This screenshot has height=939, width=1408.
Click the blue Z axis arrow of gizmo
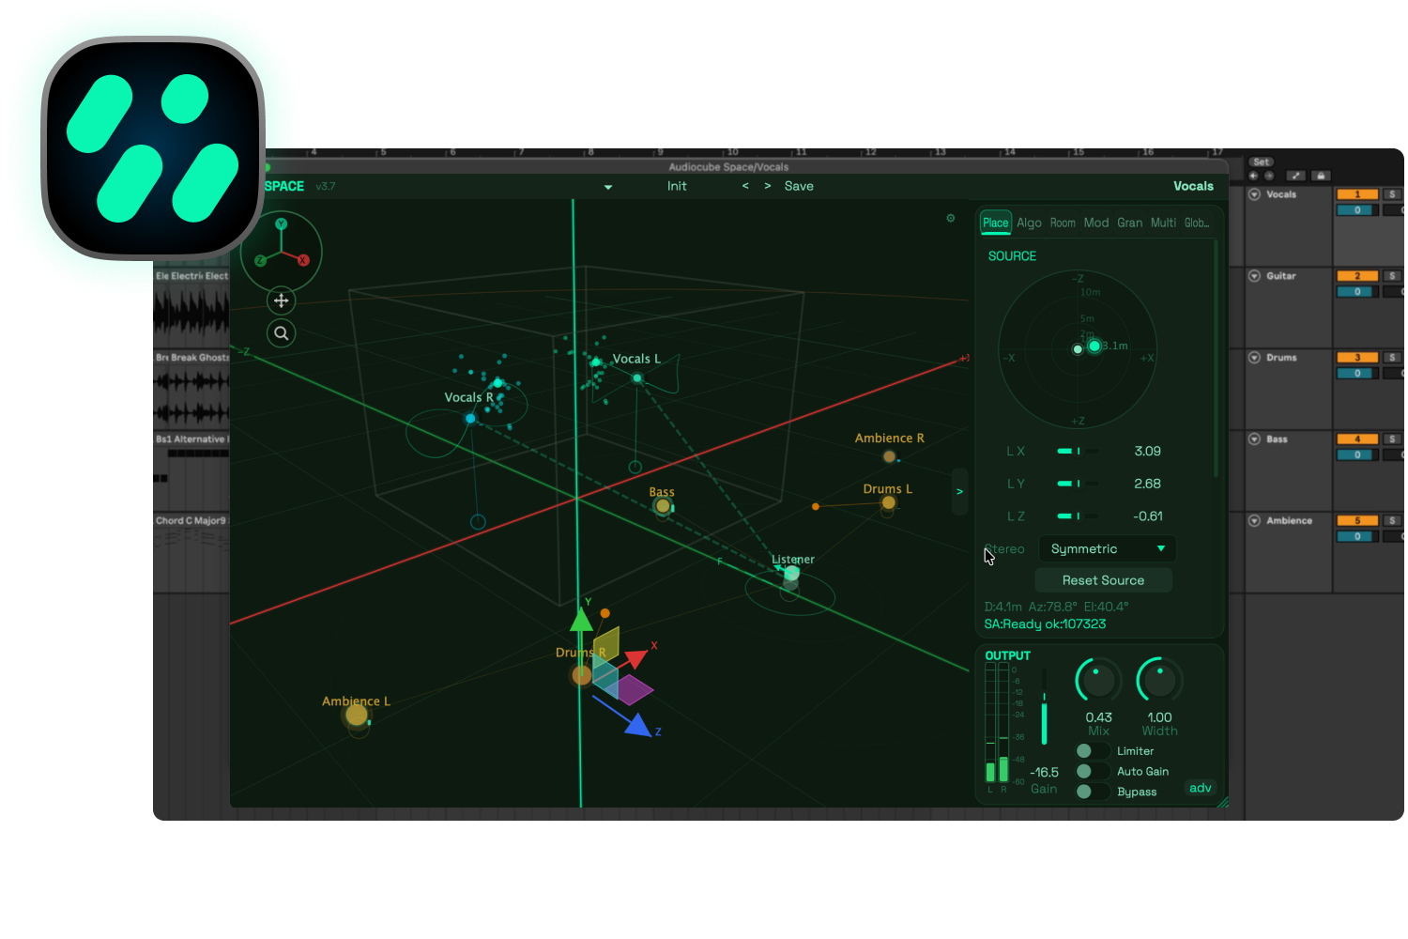pos(638,725)
